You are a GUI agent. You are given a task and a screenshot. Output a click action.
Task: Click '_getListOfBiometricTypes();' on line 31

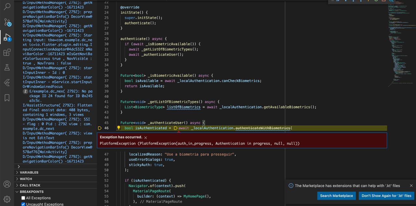pos(170,49)
